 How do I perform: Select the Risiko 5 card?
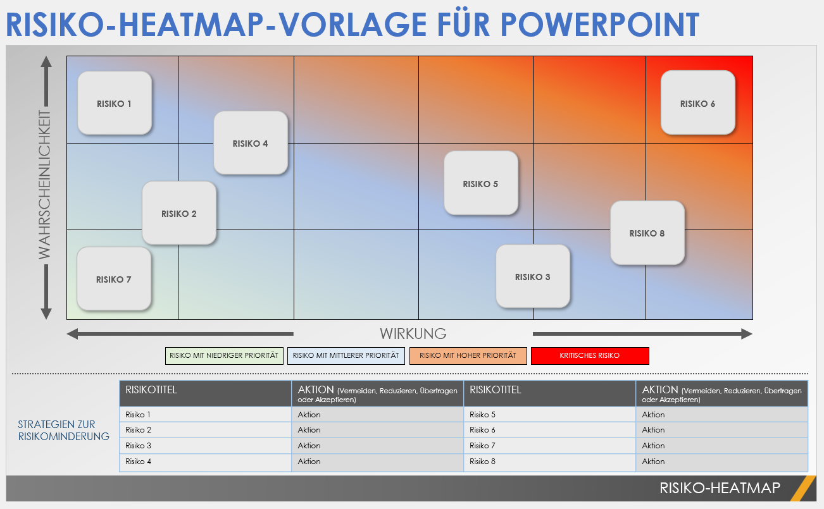point(481,183)
